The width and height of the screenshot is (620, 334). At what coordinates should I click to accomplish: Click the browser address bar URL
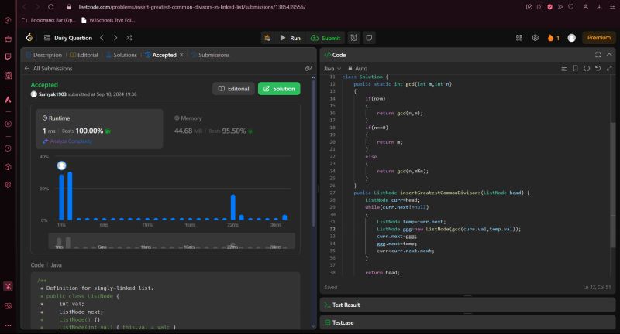pyautogui.click(x=191, y=7)
